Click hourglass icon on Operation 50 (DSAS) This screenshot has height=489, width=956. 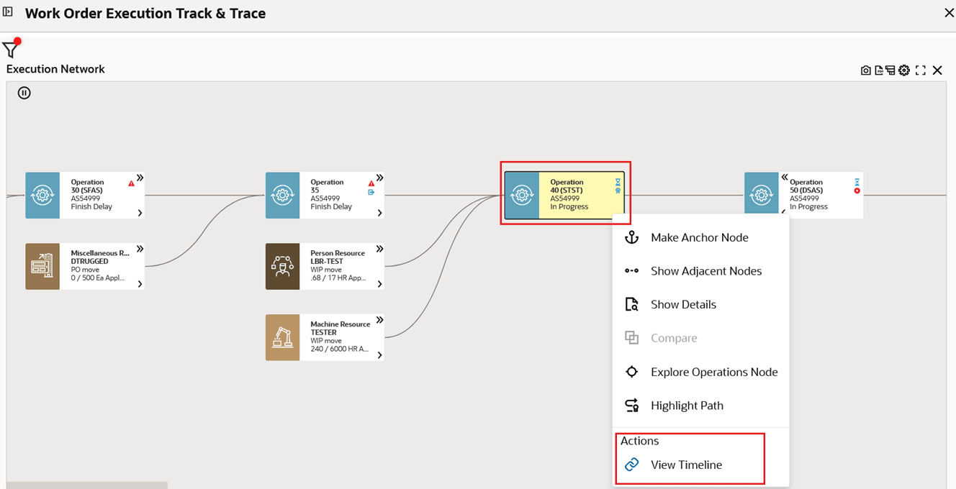click(x=857, y=182)
